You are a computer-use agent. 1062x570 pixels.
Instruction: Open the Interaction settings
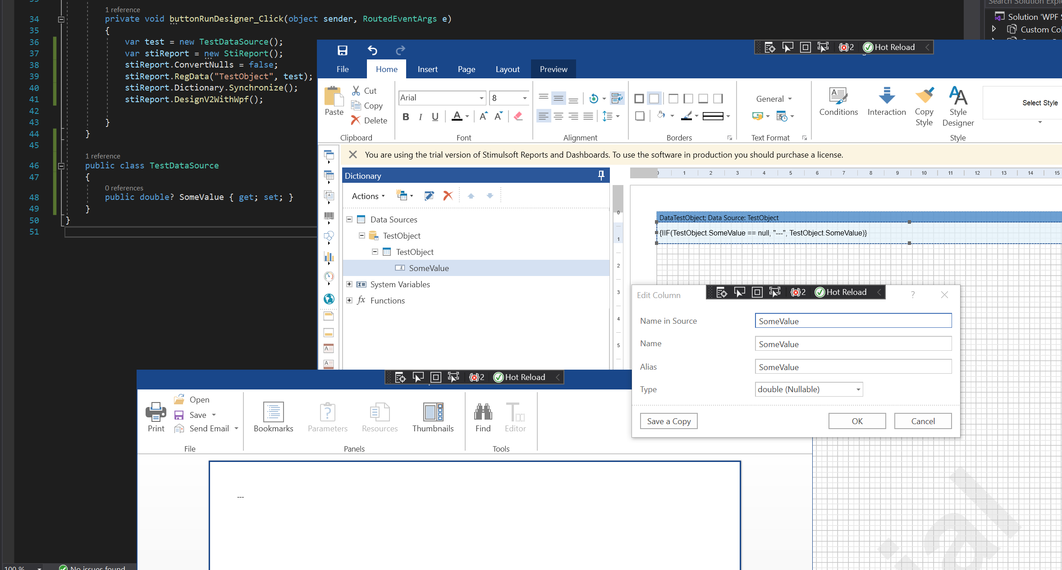click(x=887, y=102)
